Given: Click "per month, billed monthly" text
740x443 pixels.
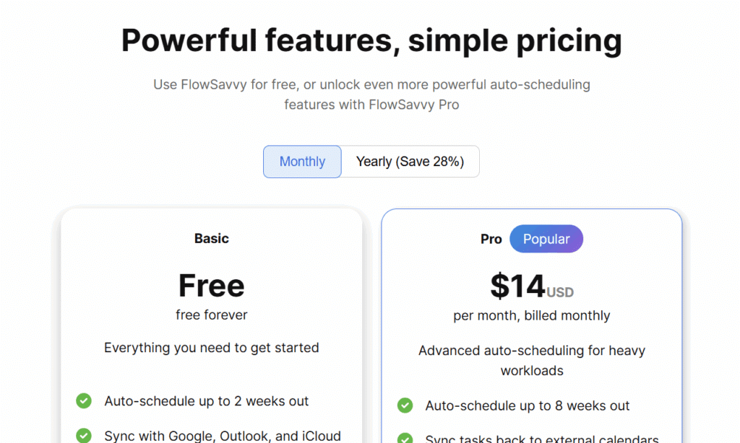Looking at the screenshot, I should click(x=532, y=315).
